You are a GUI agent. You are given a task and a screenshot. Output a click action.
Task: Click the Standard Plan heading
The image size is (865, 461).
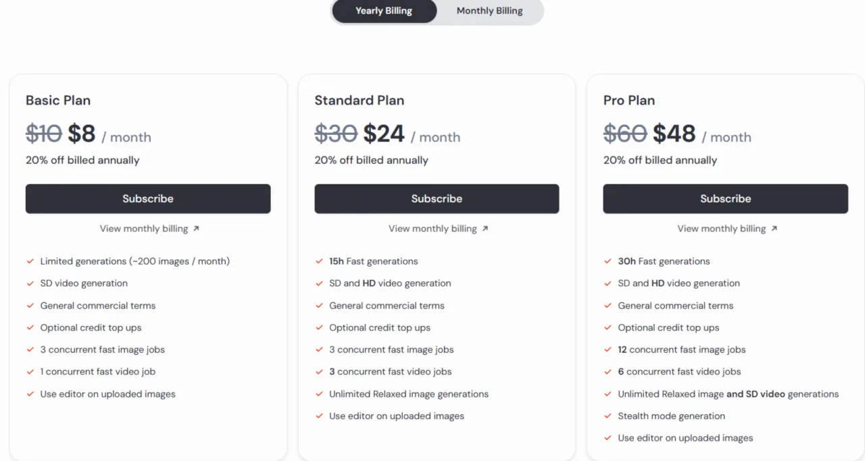pos(359,101)
